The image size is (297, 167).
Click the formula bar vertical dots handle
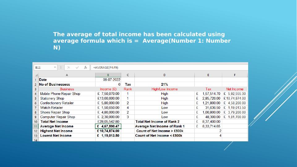[61, 67]
